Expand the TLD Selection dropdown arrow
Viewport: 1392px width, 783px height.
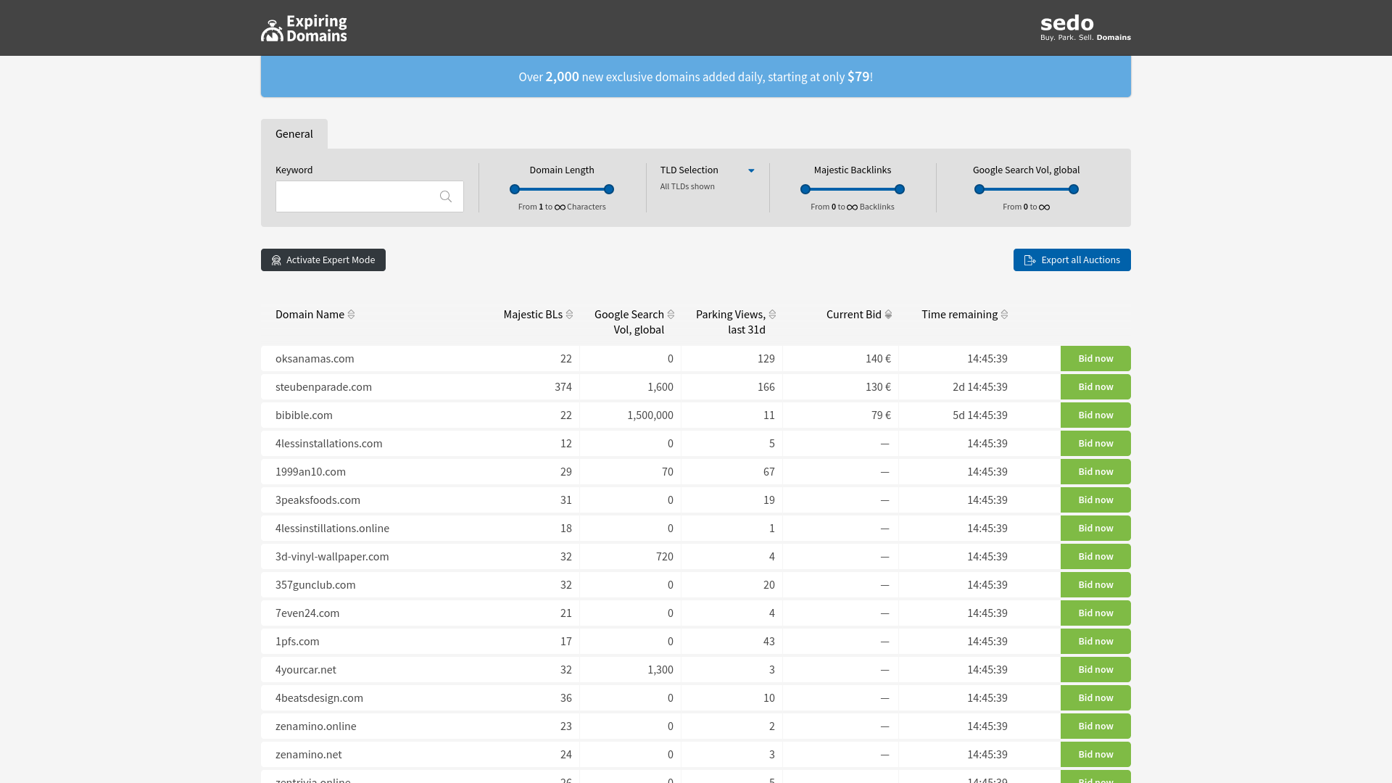click(751, 170)
